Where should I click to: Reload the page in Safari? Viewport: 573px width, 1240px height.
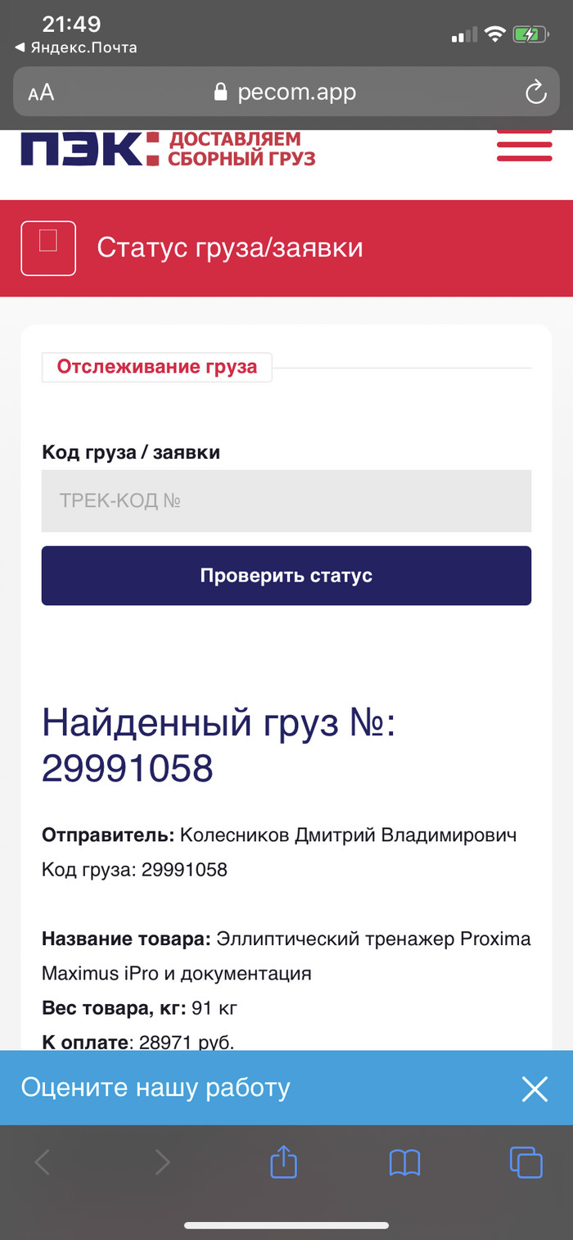click(x=535, y=92)
